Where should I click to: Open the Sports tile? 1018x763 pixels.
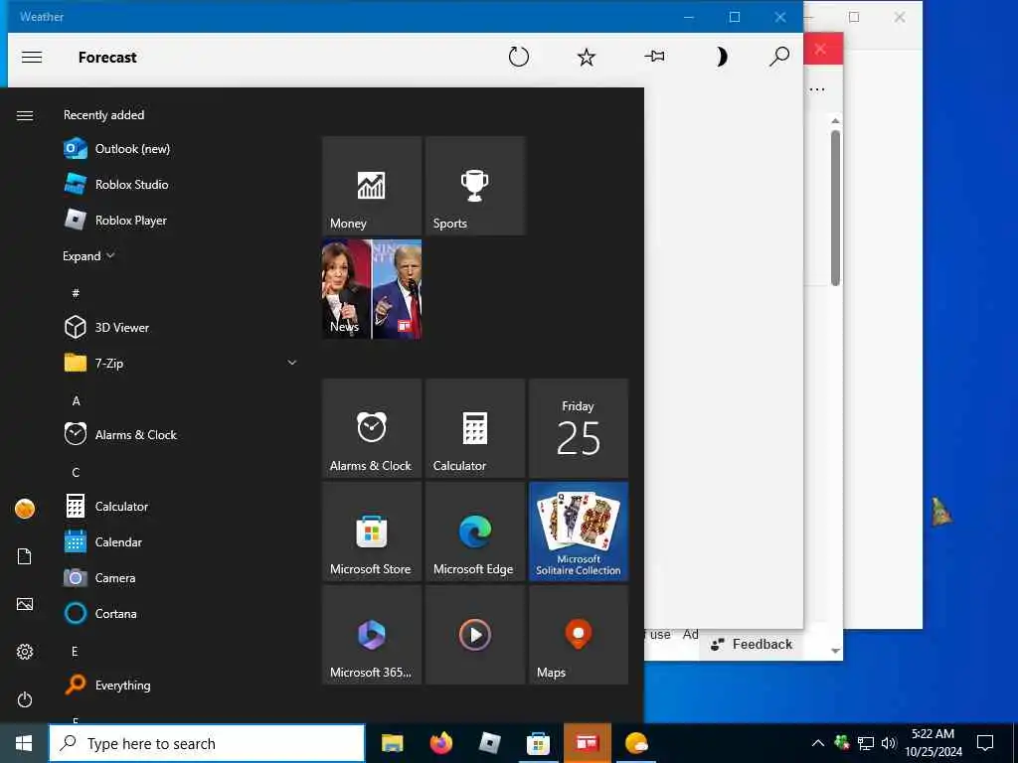(x=475, y=186)
